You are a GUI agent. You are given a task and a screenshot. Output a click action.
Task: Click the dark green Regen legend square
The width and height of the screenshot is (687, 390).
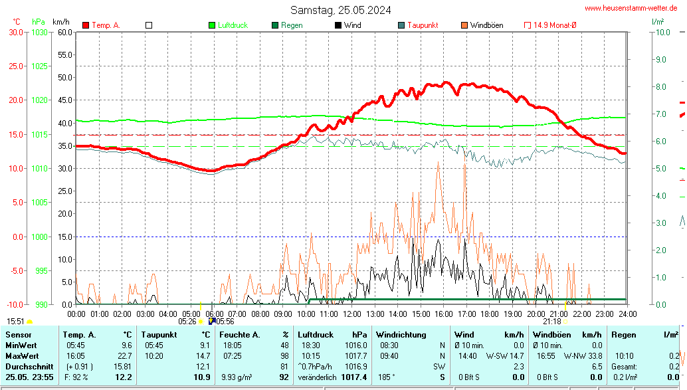(x=275, y=25)
